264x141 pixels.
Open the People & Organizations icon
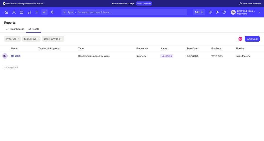click(14, 12)
